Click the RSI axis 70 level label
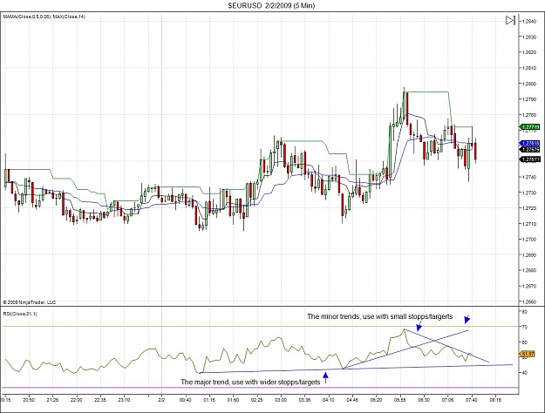Image resolution: width=545 pixels, height=413 pixels. click(x=524, y=327)
